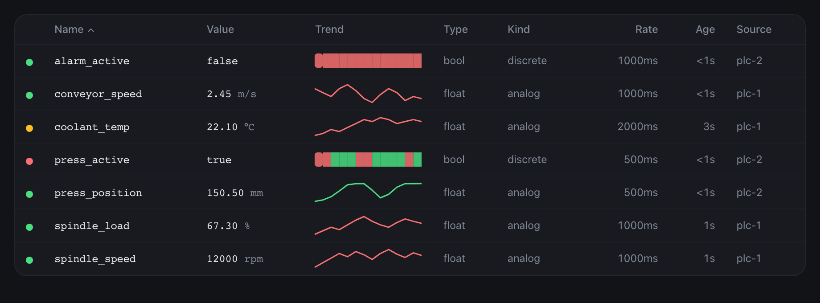820x303 pixels.
Task: Open the spindle_speed trend sparkline
Action: pyautogui.click(x=368, y=258)
